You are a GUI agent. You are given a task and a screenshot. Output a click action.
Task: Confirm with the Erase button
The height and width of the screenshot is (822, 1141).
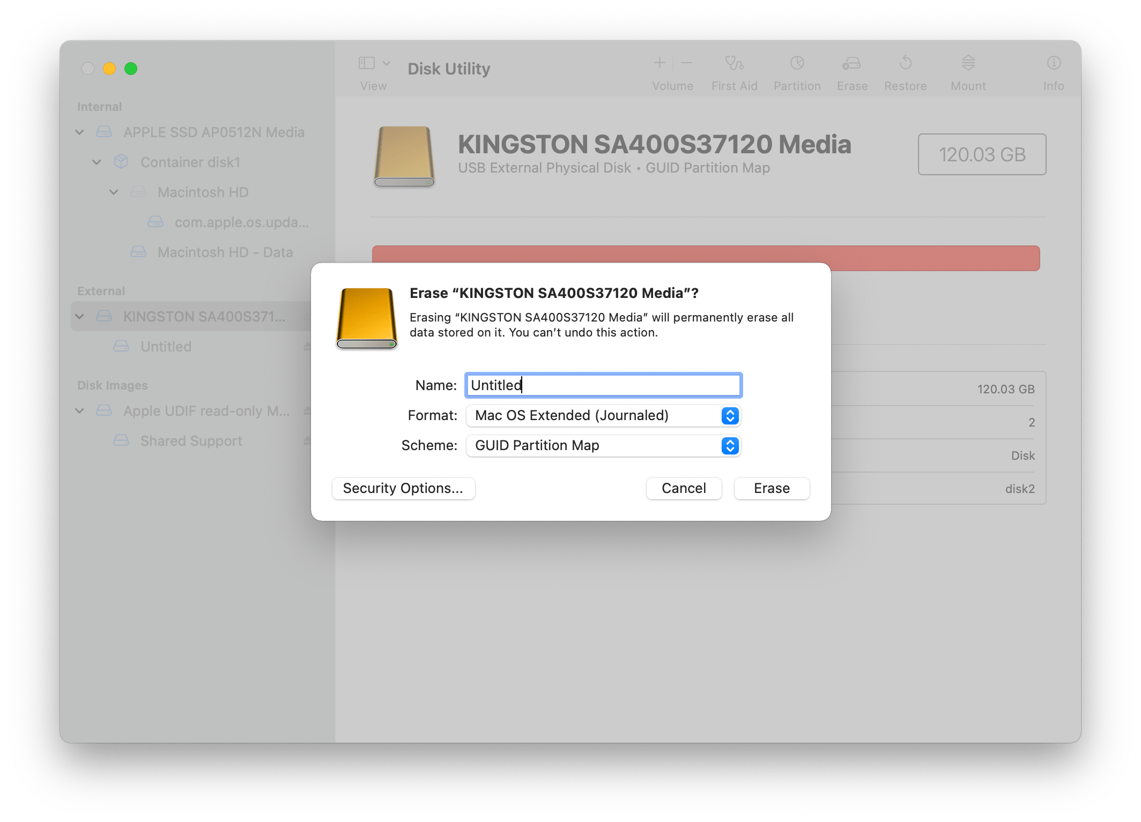pyautogui.click(x=772, y=489)
